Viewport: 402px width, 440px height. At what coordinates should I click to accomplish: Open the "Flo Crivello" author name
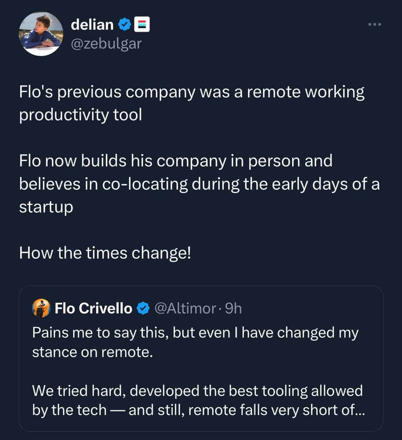pos(93,308)
